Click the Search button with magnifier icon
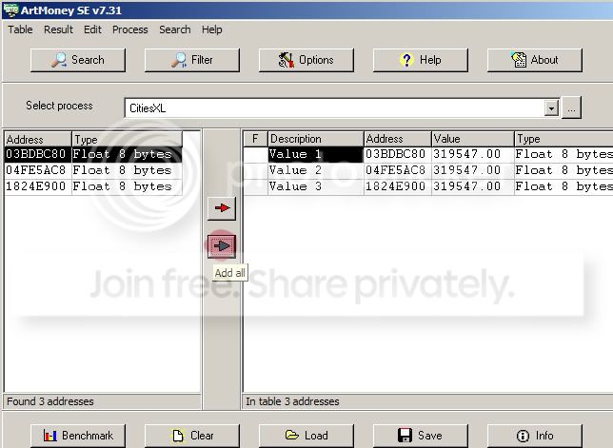Viewport: 613px width, 448px height. pyautogui.click(x=78, y=60)
